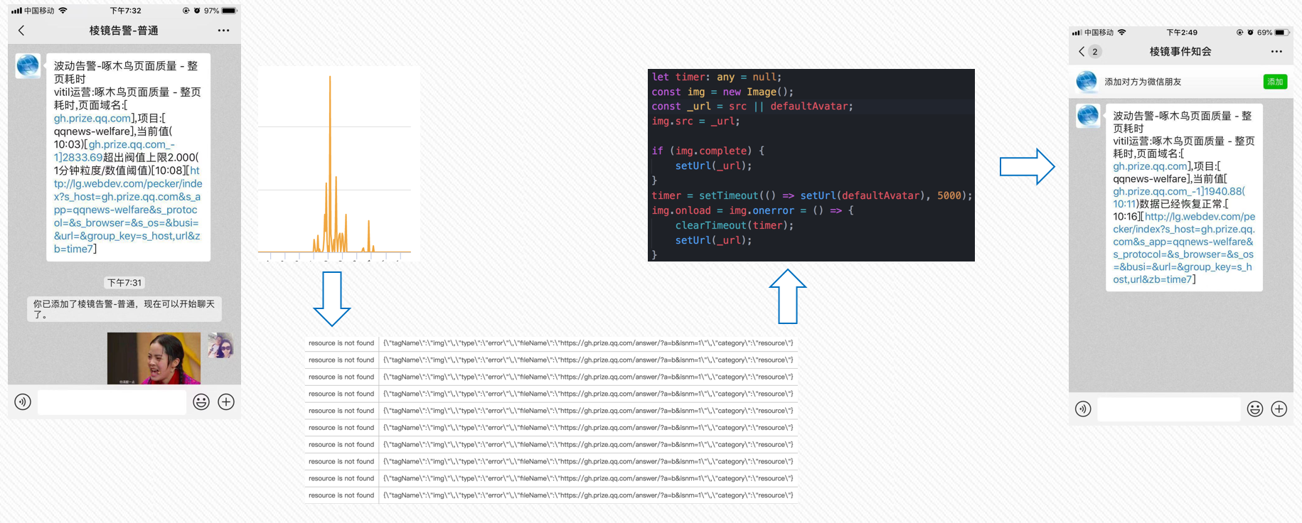Image resolution: width=1302 pixels, height=523 pixels.
Task: Select the 添加对方为微信朋友 prompt text
Action: (x=1143, y=82)
